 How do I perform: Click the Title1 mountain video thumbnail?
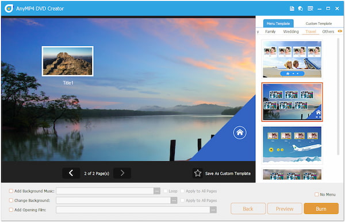67,61
